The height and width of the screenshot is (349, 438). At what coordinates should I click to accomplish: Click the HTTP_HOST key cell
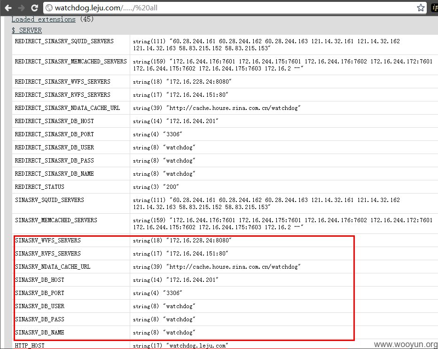pyautogui.click(x=30, y=346)
